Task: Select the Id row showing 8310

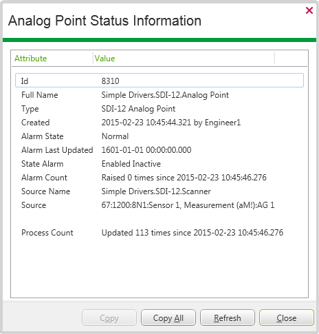Action: (159, 81)
